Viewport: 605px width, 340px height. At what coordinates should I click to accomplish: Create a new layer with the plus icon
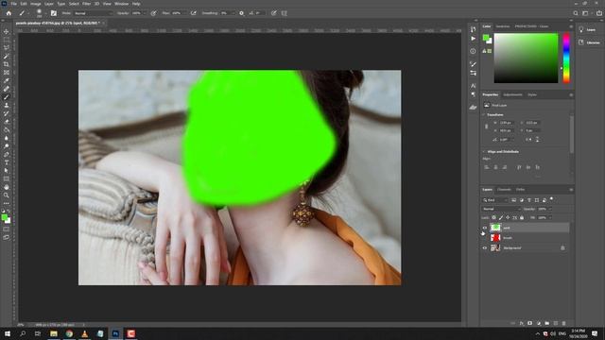556,323
